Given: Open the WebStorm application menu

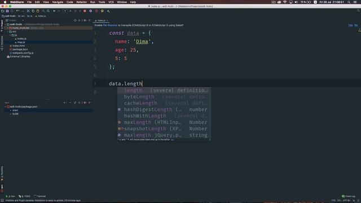Looking at the screenshot, I should [x=17, y=2].
